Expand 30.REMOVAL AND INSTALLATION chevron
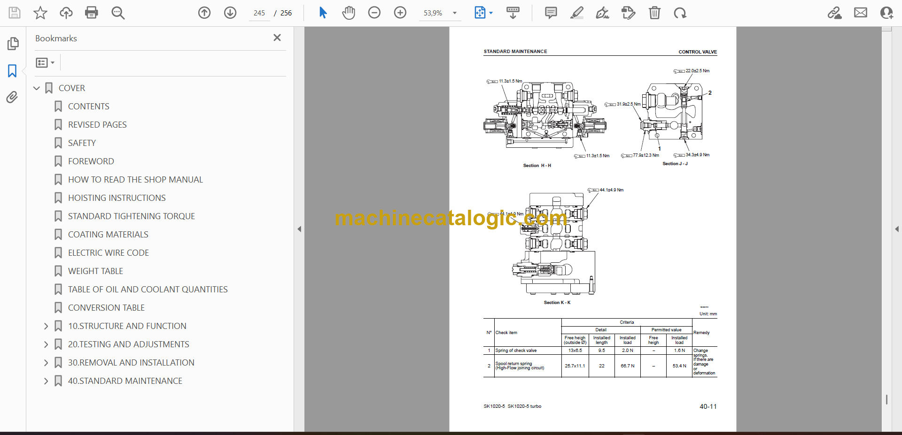 coord(46,363)
